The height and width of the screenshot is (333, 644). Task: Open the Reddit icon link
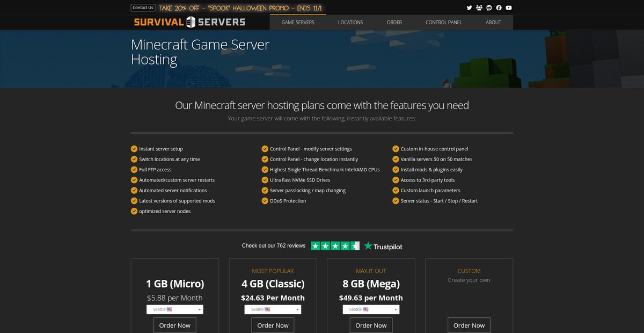(x=489, y=8)
